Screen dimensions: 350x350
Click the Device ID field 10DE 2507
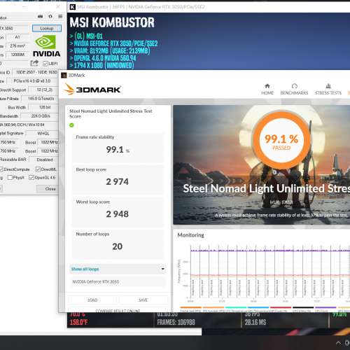tap(35, 72)
